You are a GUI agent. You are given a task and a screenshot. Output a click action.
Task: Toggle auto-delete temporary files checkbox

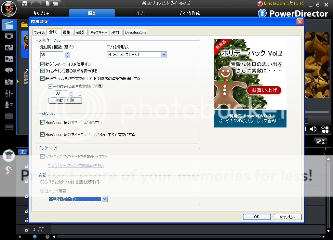point(50,87)
